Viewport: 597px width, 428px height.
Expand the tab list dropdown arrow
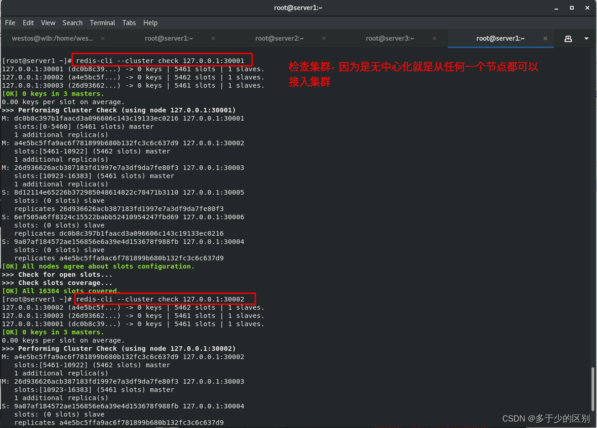(x=586, y=39)
